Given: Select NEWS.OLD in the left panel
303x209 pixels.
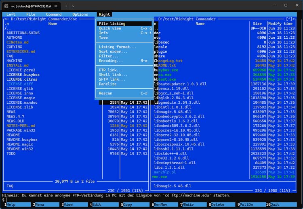Looking at the screenshot, I should click(15, 121).
